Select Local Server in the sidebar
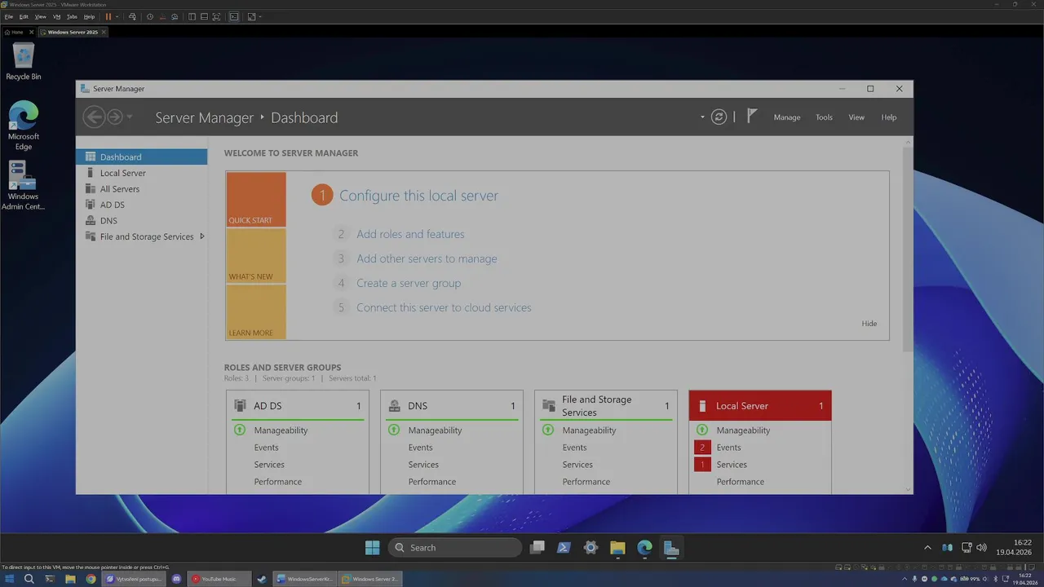The height and width of the screenshot is (587, 1044). [x=142, y=173]
